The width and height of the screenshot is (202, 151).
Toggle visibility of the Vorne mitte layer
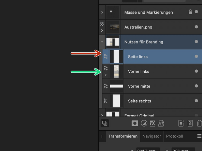(x=196, y=86)
